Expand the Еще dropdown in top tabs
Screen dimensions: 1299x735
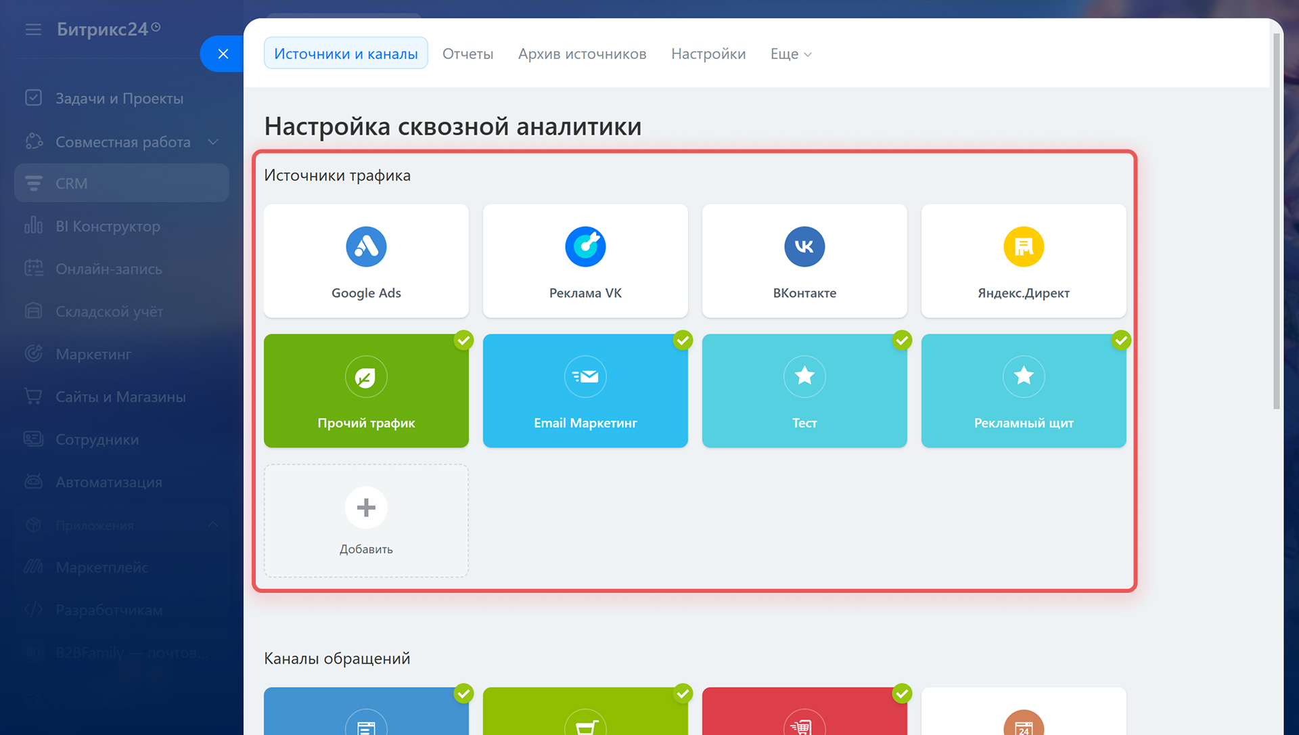pyautogui.click(x=791, y=54)
